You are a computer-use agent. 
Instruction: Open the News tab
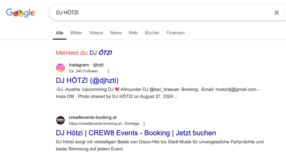coord(116,33)
